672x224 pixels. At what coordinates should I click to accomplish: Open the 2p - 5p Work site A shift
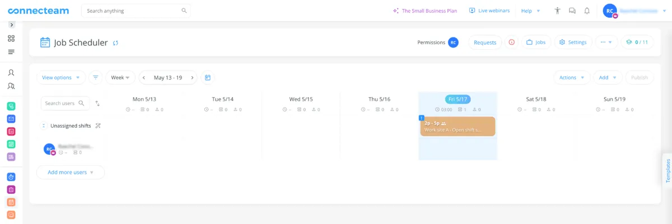coord(458,127)
